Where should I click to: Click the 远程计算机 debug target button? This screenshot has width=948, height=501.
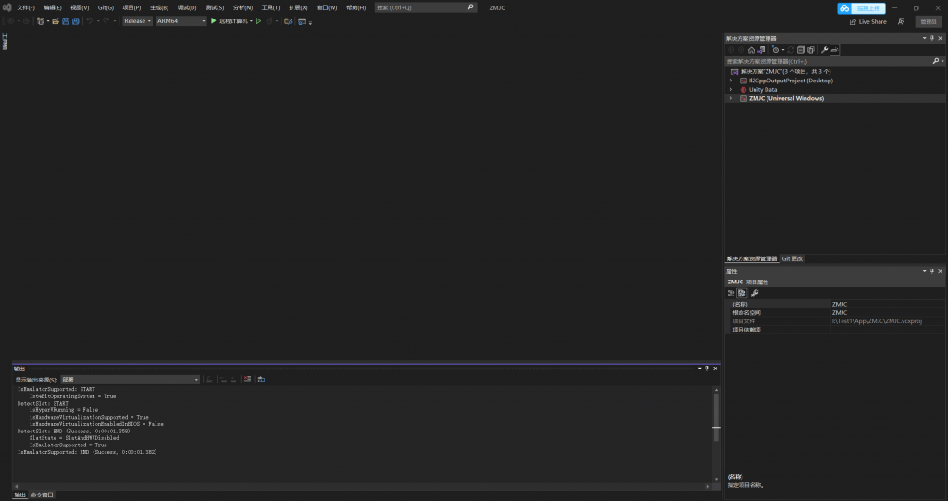point(235,20)
